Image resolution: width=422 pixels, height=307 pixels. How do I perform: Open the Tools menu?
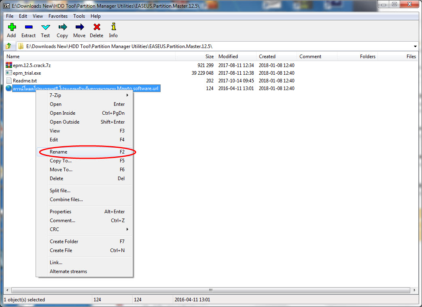click(79, 16)
